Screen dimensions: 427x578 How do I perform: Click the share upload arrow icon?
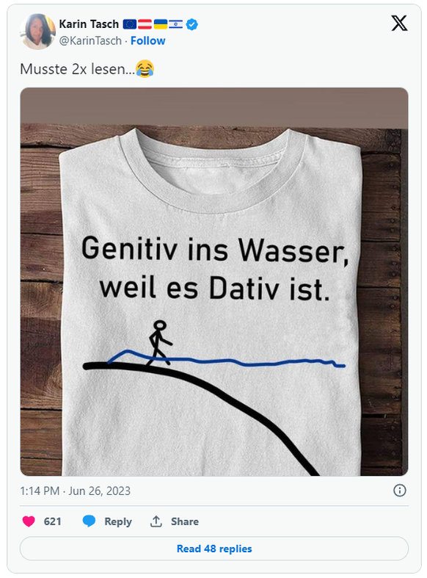coord(156,521)
